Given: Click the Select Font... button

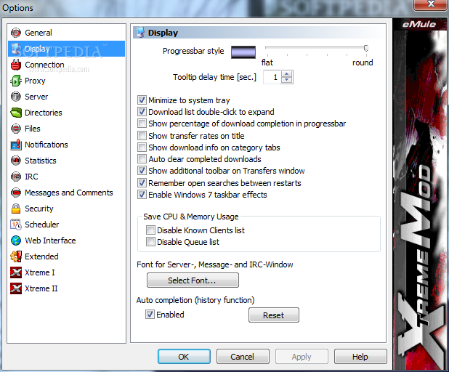Looking at the screenshot, I should pyautogui.click(x=193, y=280).
